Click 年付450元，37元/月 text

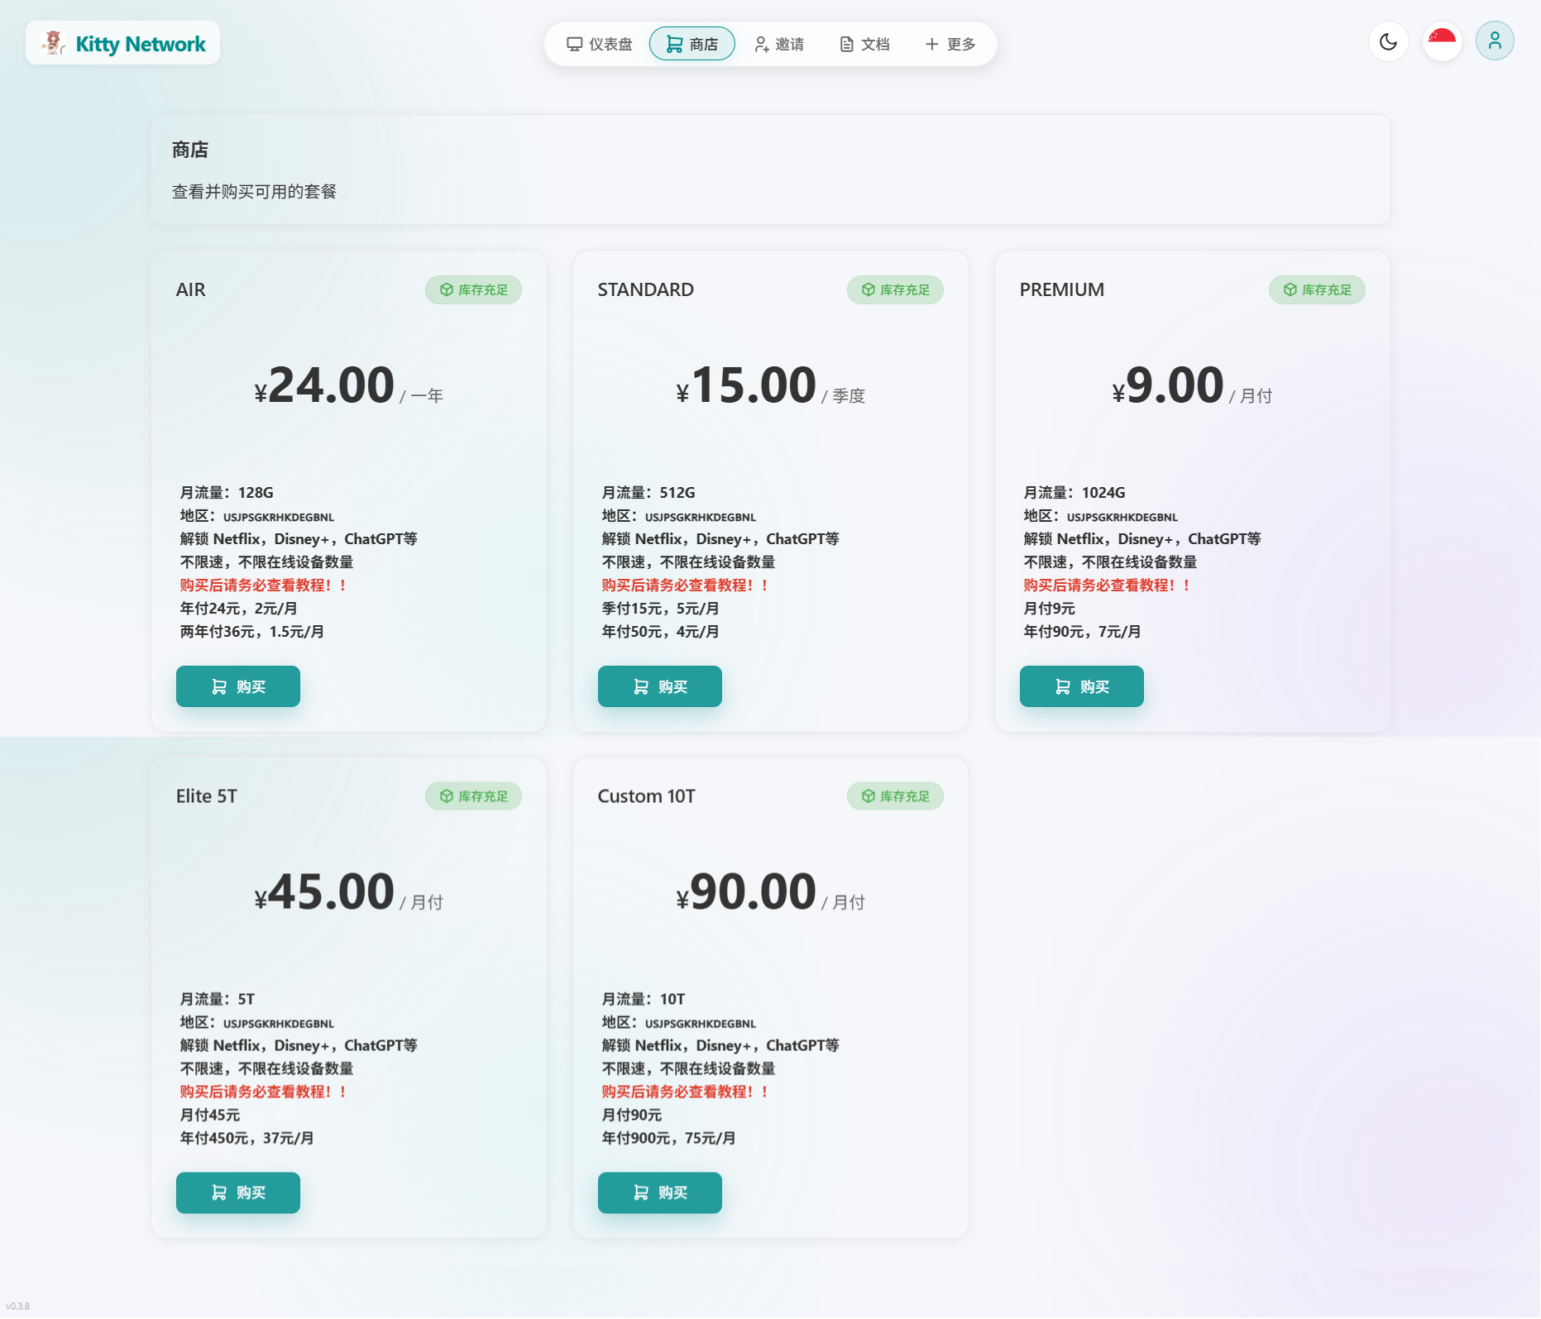click(x=246, y=1139)
